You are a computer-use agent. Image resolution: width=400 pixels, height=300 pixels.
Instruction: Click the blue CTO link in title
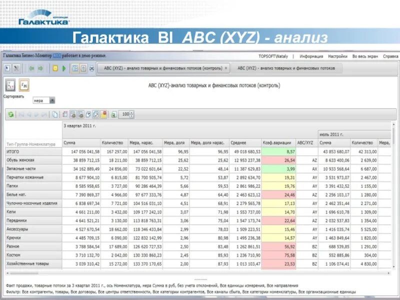coord(56,55)
